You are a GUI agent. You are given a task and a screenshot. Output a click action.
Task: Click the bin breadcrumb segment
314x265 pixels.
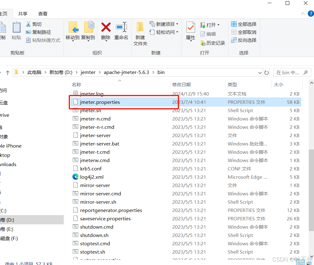(161, 72)
